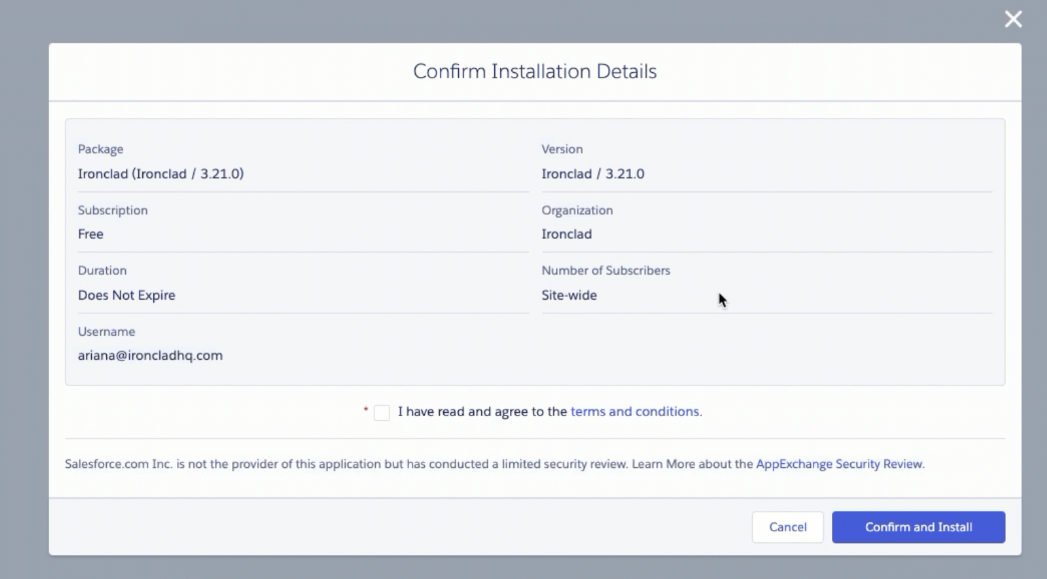Select the username ariana@ironcladhq.com
Viewport: 1047px width, 579px height.
[x=150, y=356]
